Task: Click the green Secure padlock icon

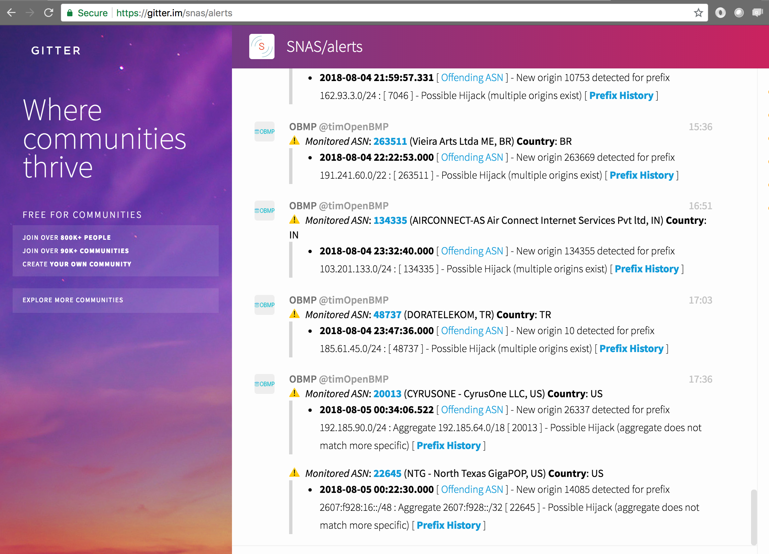Action: (x=70, y=13)
